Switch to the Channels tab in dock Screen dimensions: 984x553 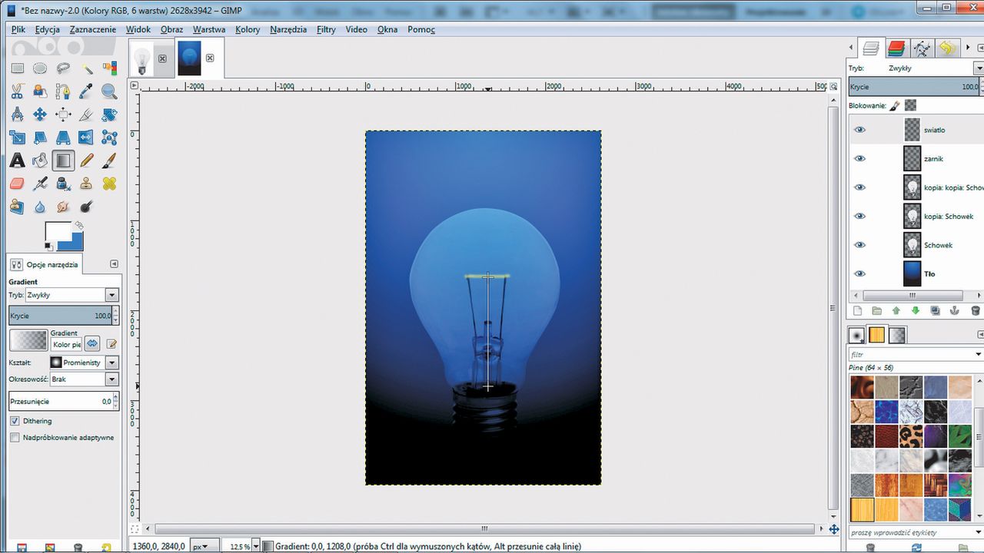(896, 48)
